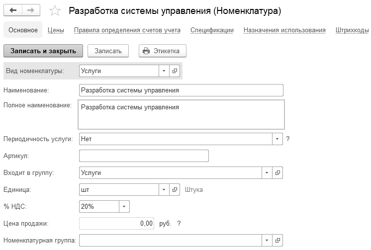Open the Входит в группу item icon
Viewport: 371px width, 250px height.
(x=278, y=172)
